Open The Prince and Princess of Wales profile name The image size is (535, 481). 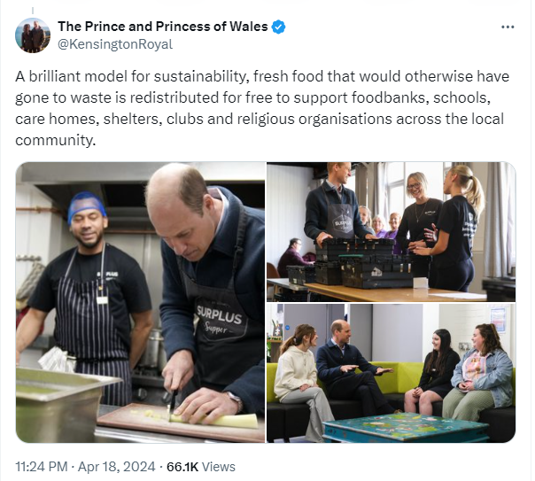click(163, 27)
